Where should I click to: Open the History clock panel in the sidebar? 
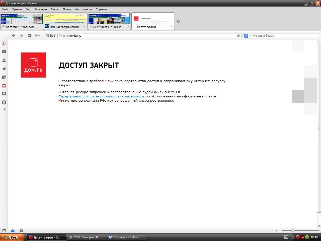(4, 102)
